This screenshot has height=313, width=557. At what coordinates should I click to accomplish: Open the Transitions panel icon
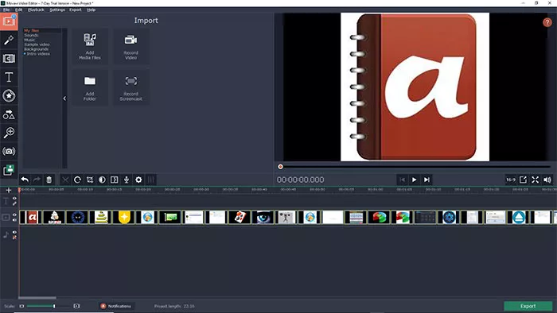[x=9, y=59]
